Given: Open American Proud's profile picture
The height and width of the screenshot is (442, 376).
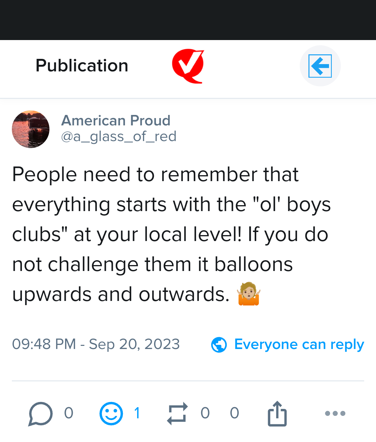Looking at the screenshot, I should pos(31,129).
